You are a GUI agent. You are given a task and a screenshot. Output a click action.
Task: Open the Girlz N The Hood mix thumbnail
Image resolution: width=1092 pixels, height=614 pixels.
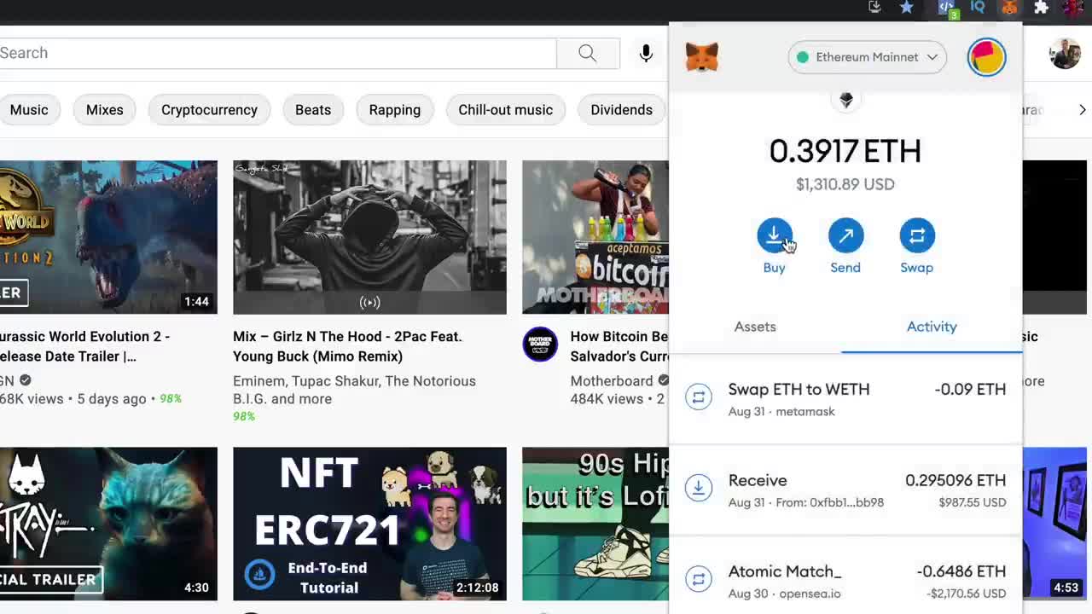pyautogui.click(x=369, y=237)
